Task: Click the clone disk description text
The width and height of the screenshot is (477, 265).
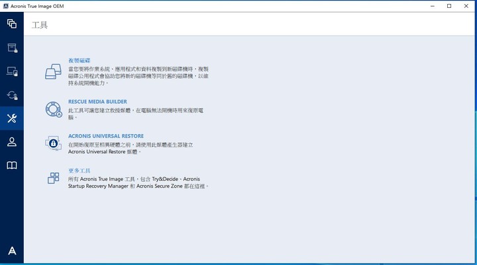Action: click(x=138, y=76)
